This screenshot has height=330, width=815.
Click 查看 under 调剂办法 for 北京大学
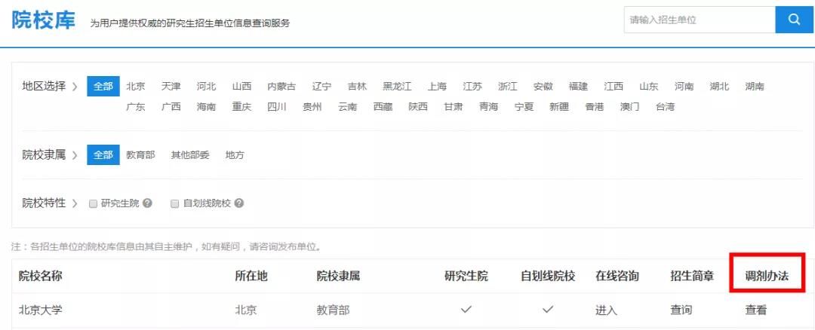tap(756, 310)
